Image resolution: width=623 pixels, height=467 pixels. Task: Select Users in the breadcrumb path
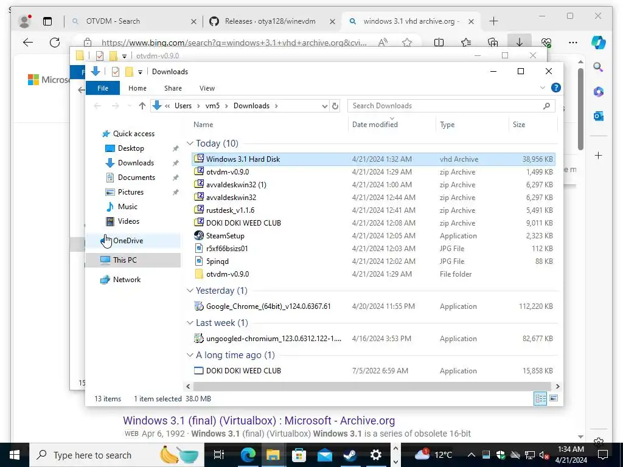click(x=183, y=106)
